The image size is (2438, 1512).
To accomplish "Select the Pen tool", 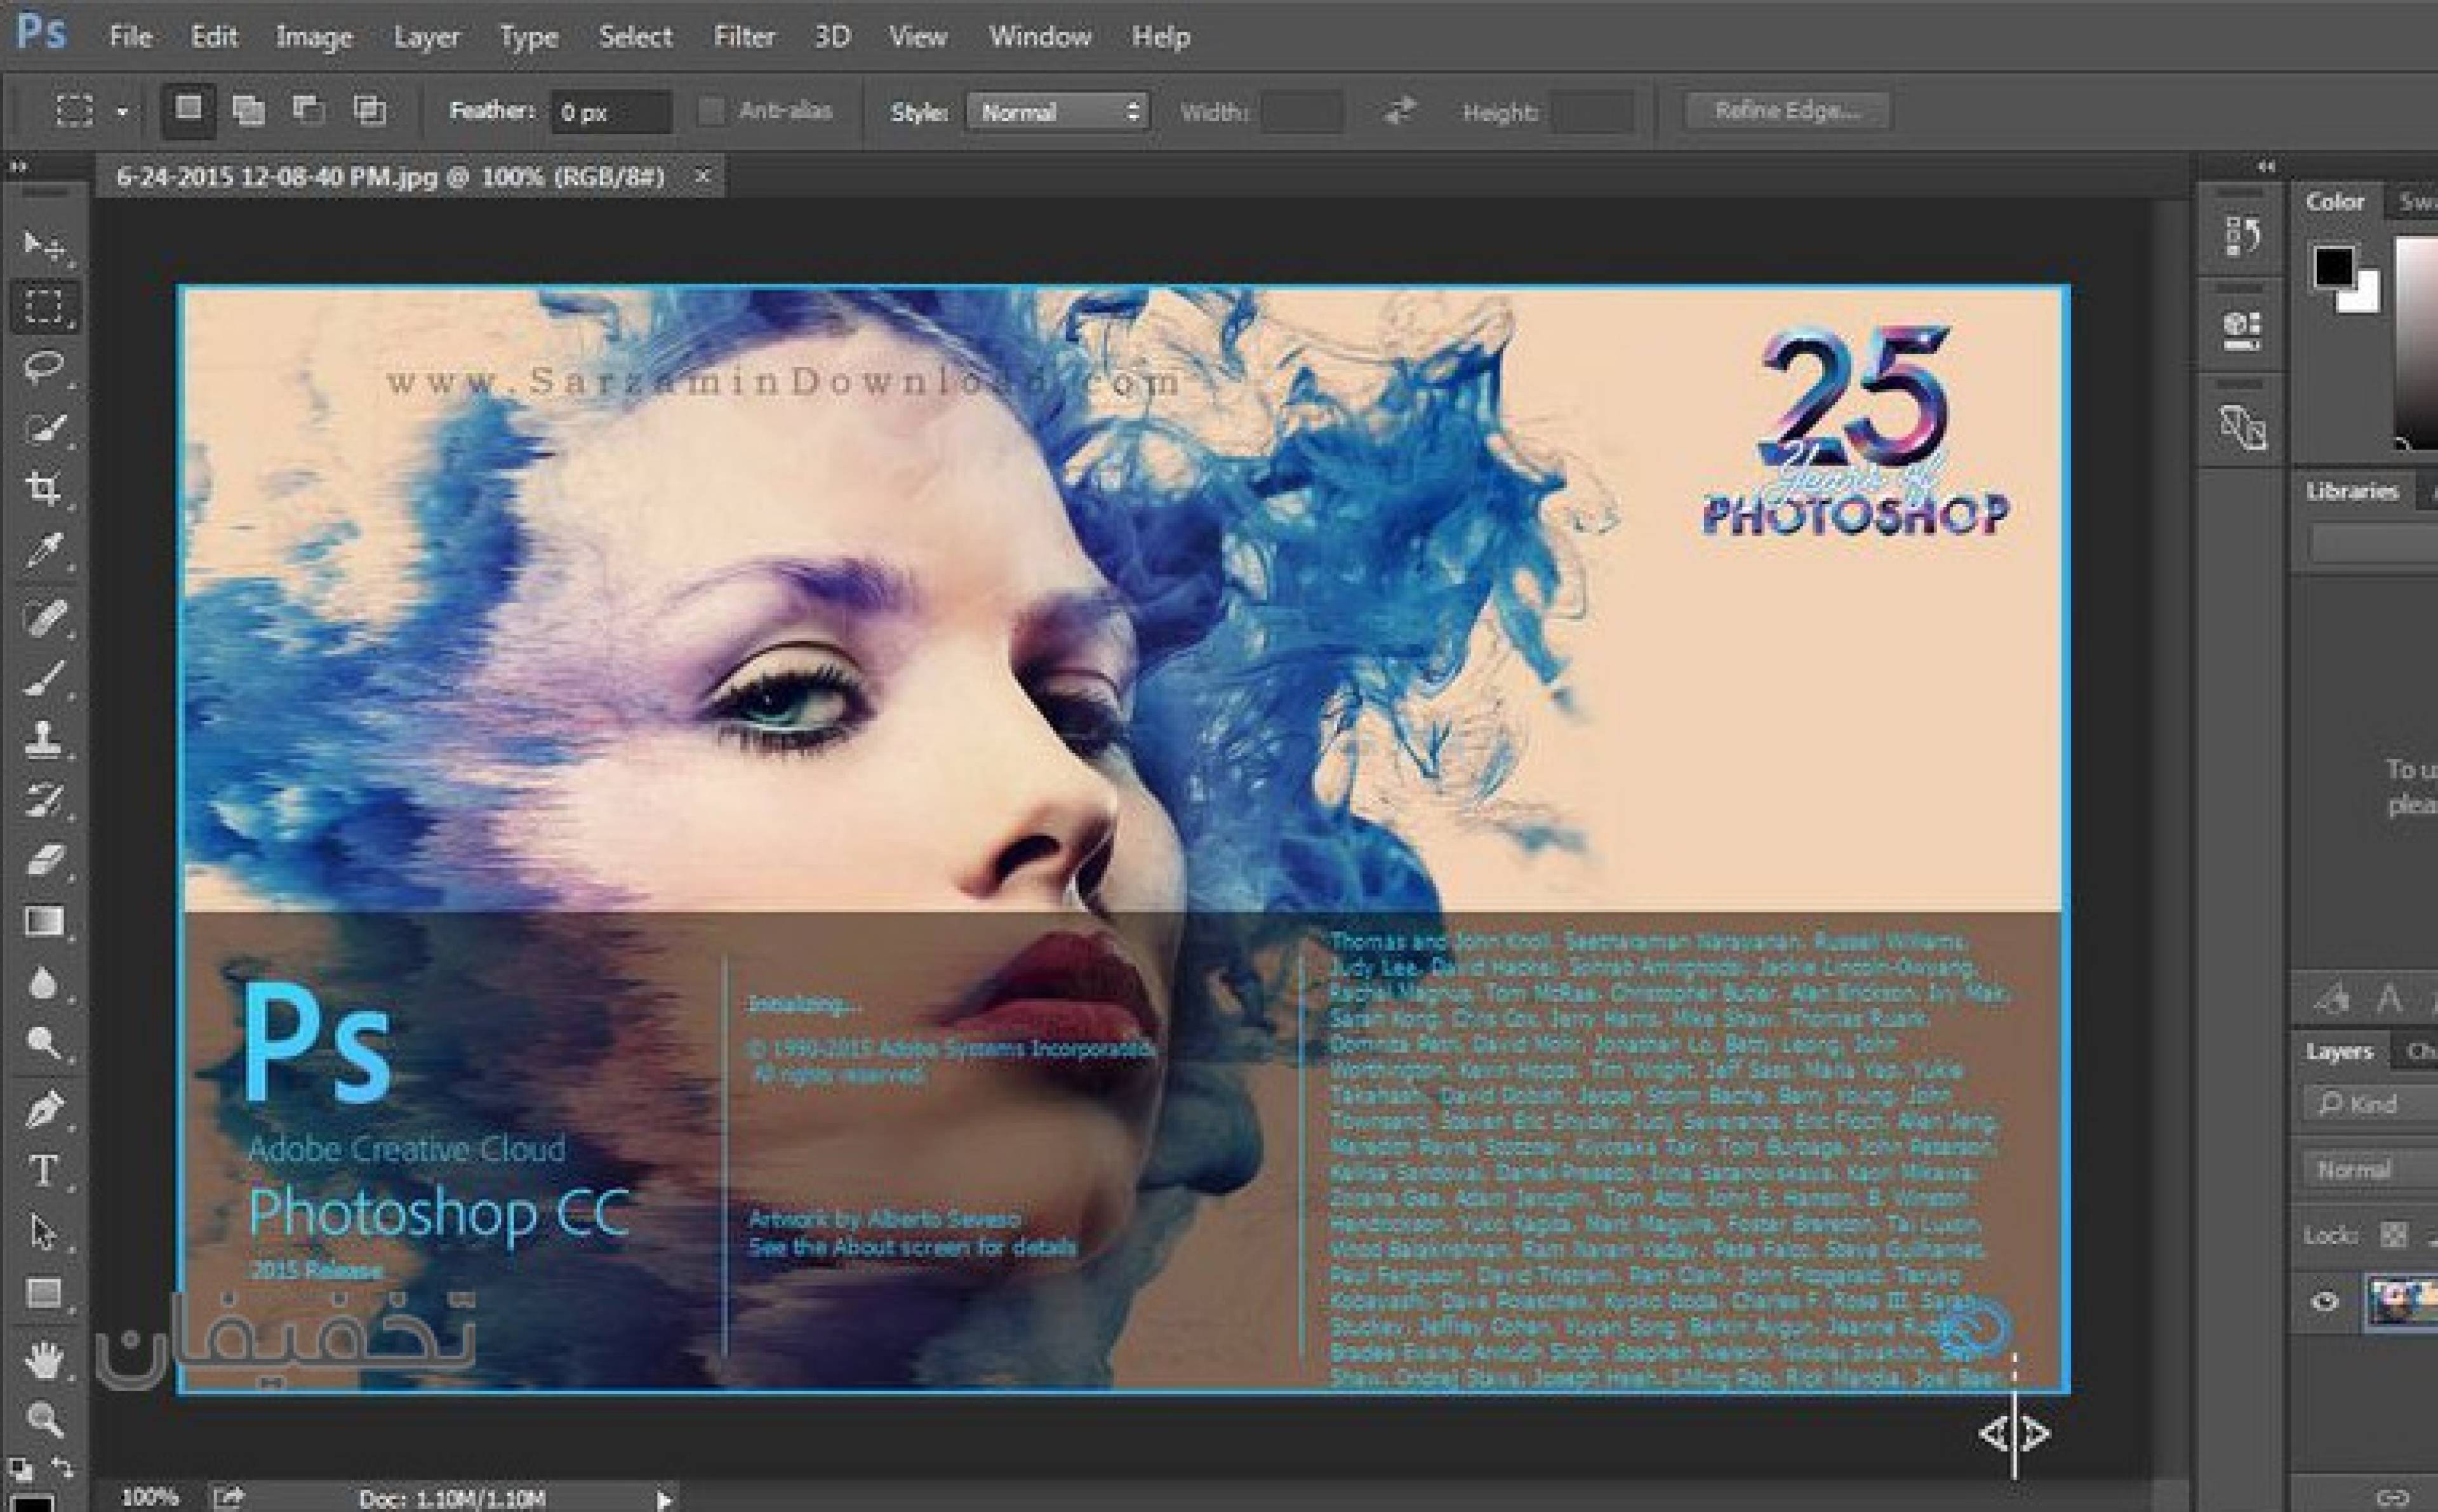I will coord(43,1109).
